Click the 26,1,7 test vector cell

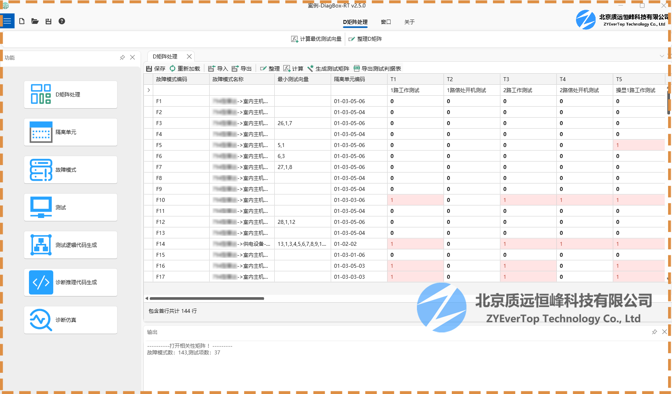(x=302, y=123)
